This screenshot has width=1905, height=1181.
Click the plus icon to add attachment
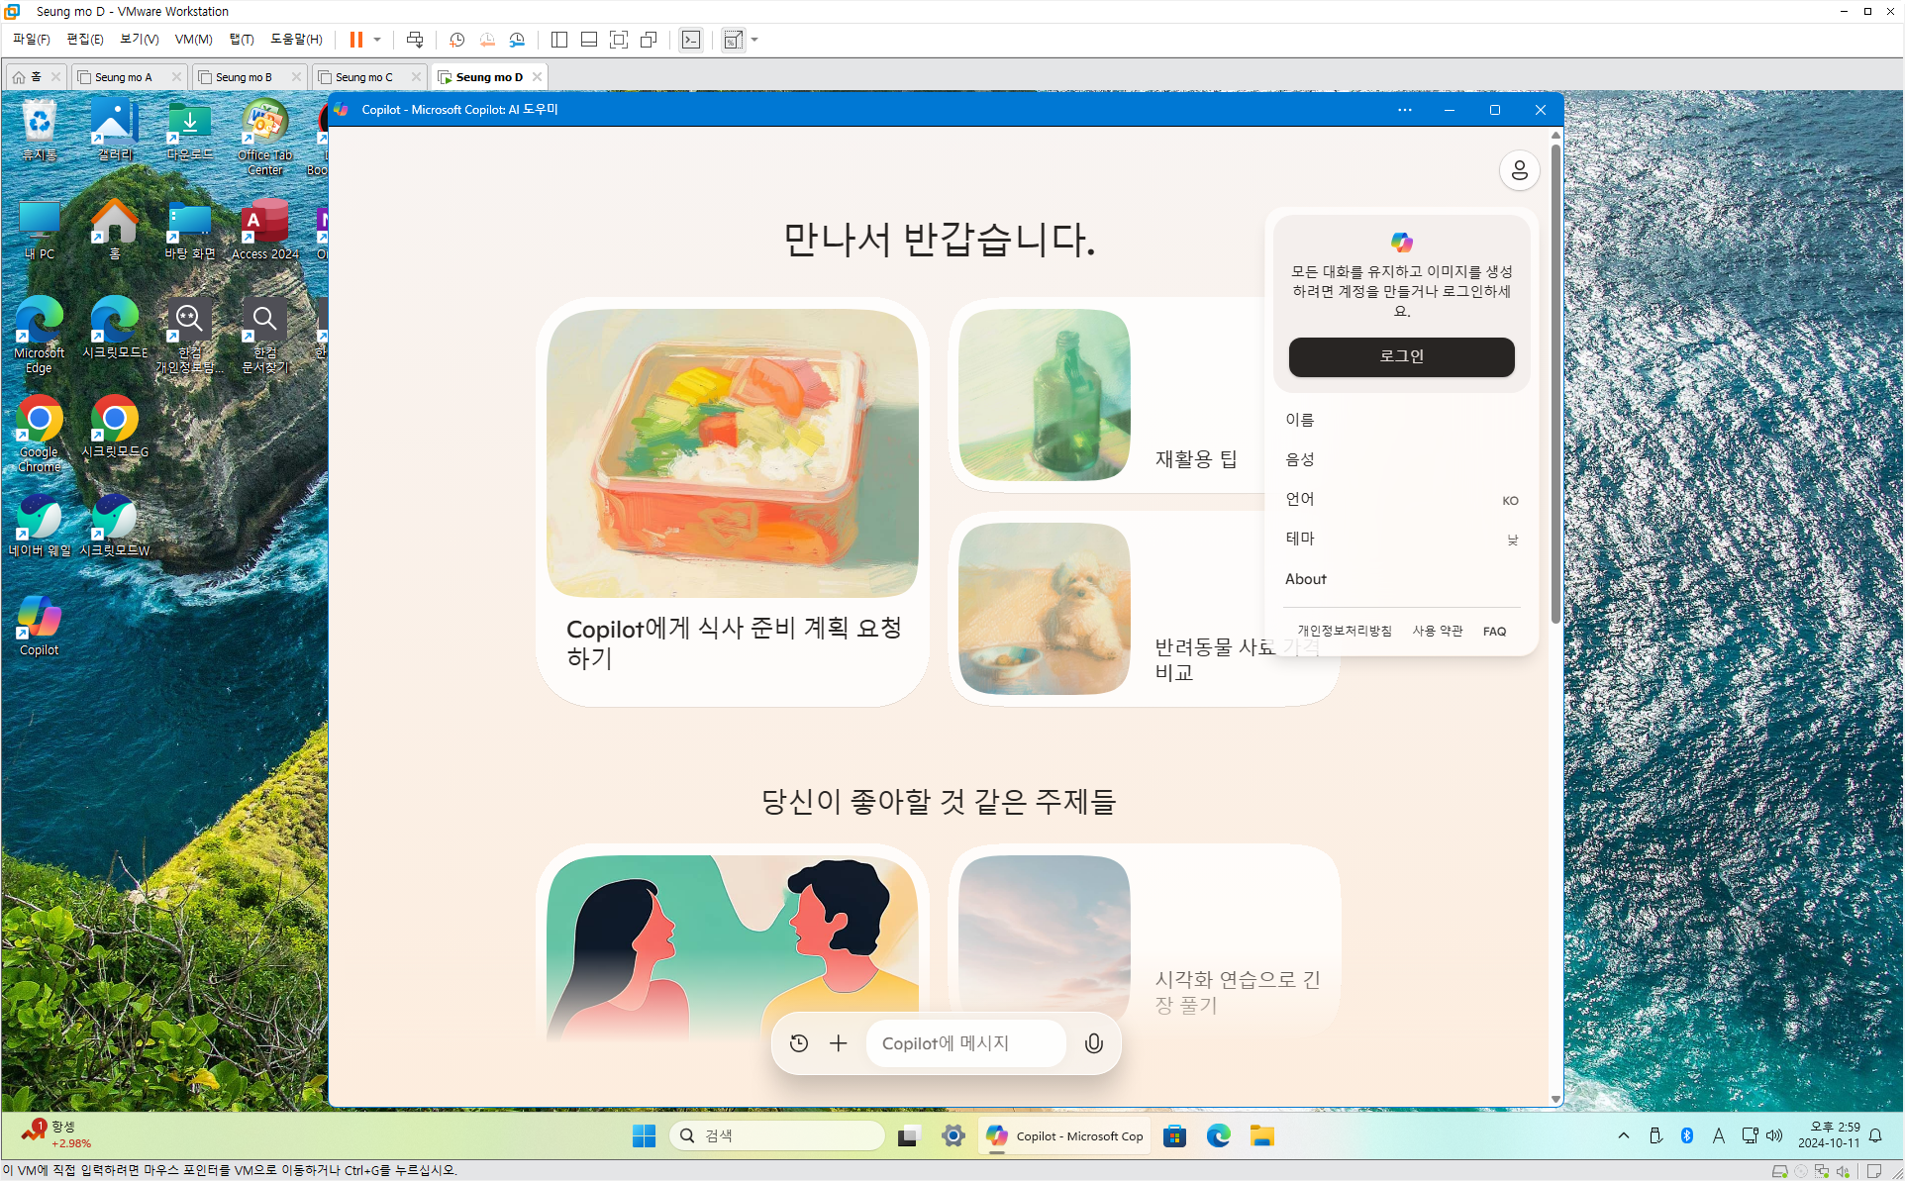point(839,1043)
